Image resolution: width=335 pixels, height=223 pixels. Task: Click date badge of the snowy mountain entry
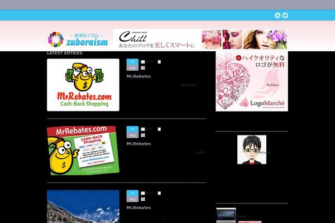(x=132, y=196)
